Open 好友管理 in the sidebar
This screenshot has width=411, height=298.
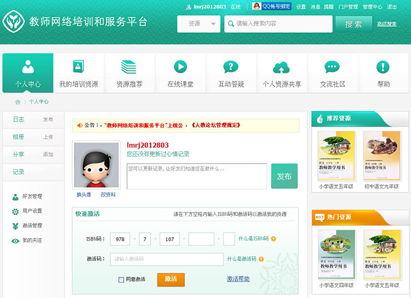pyautogui.click(x=32, y=197)
